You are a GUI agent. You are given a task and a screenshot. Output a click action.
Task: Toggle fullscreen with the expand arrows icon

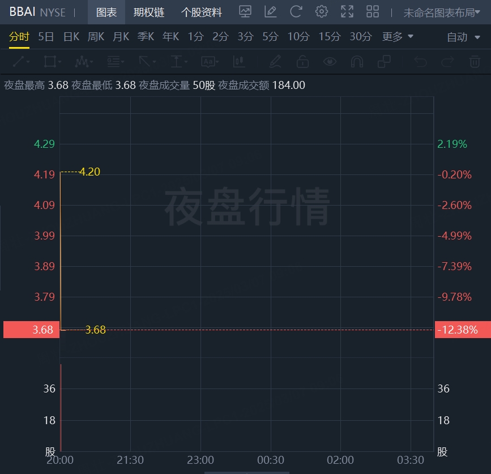347,12
